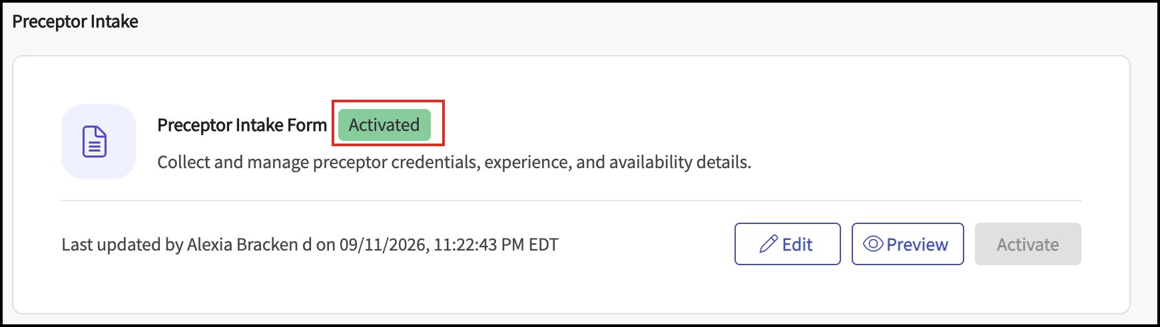1160x327 pixels.
Task: Click the form description about preceptor credentials
Action: (454, 162)
